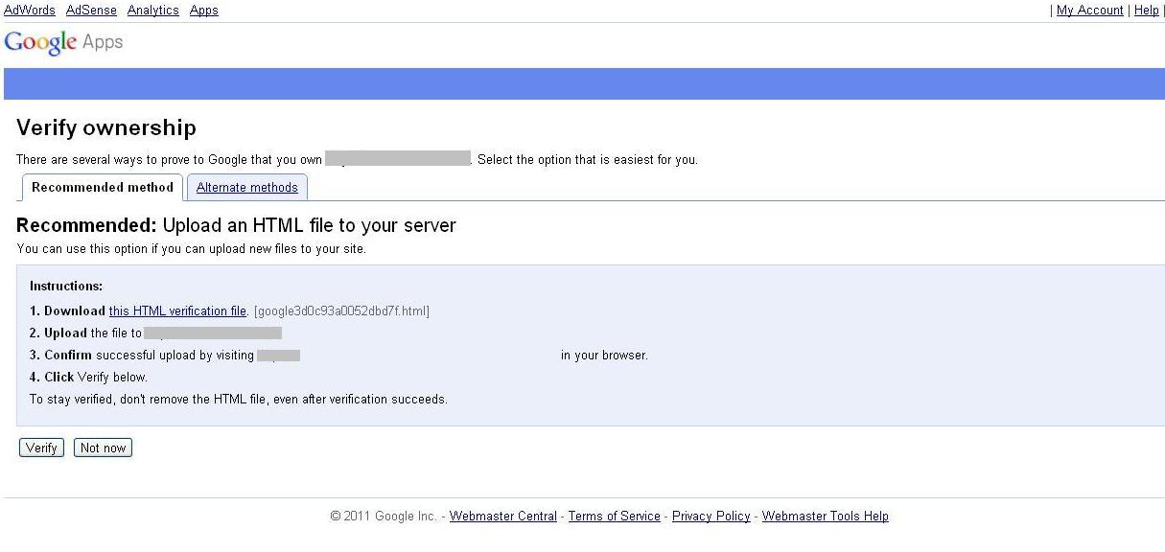Click the 'To stay verified' note text
This screenshot has width=1165, height=552.
[239, 400]
